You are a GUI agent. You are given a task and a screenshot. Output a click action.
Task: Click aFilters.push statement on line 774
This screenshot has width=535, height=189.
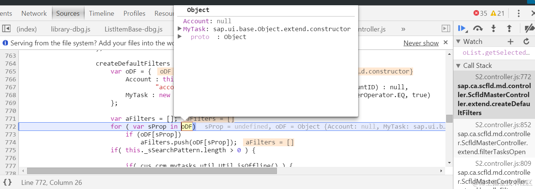(188, 142)
